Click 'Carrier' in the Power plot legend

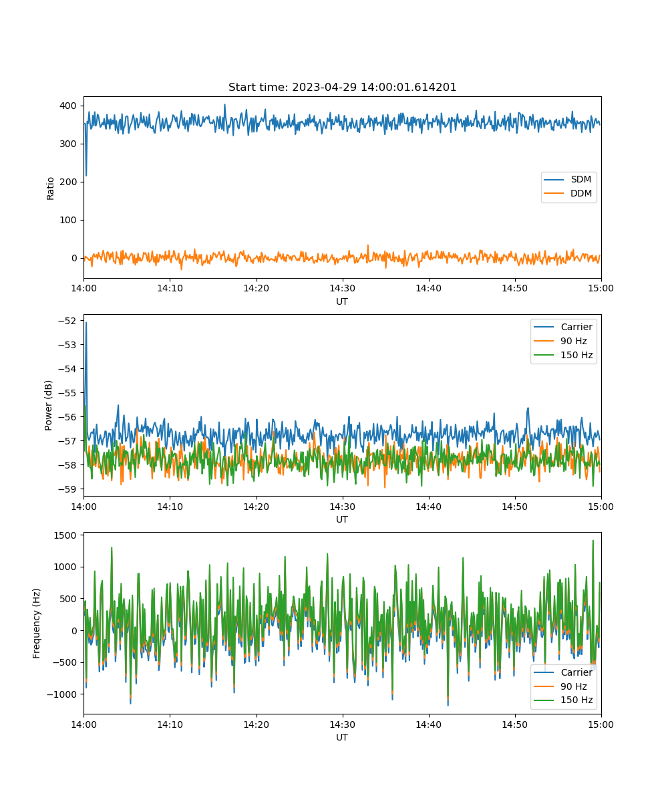tap(576, 327)
